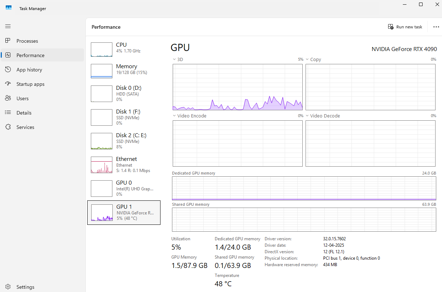Click the driver version 32.0.15.7602

point(334,239)
